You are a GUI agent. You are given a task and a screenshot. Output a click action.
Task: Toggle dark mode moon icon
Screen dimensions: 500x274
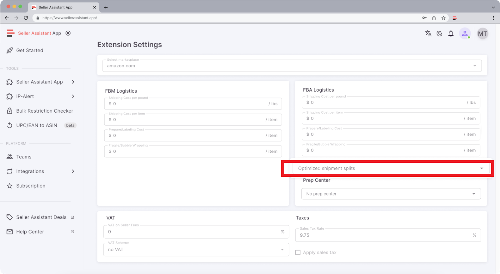(x=439, y=33)
